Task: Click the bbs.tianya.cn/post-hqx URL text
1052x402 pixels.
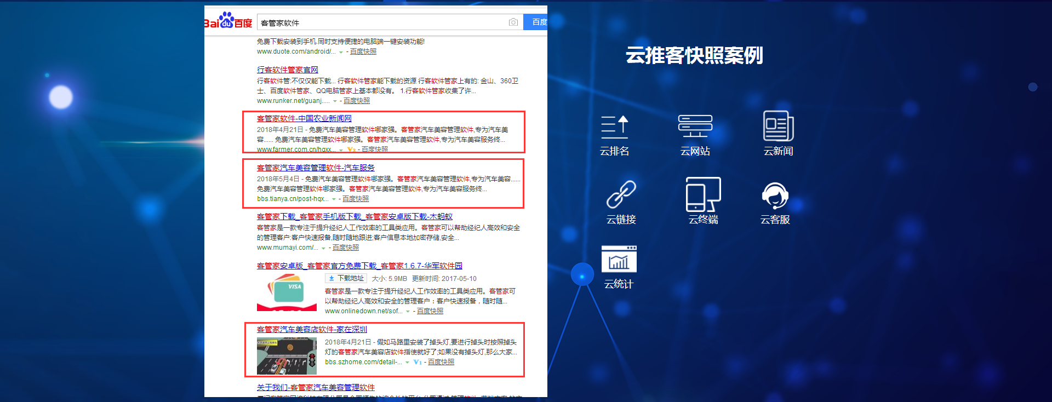Action: tap(293, 199)
